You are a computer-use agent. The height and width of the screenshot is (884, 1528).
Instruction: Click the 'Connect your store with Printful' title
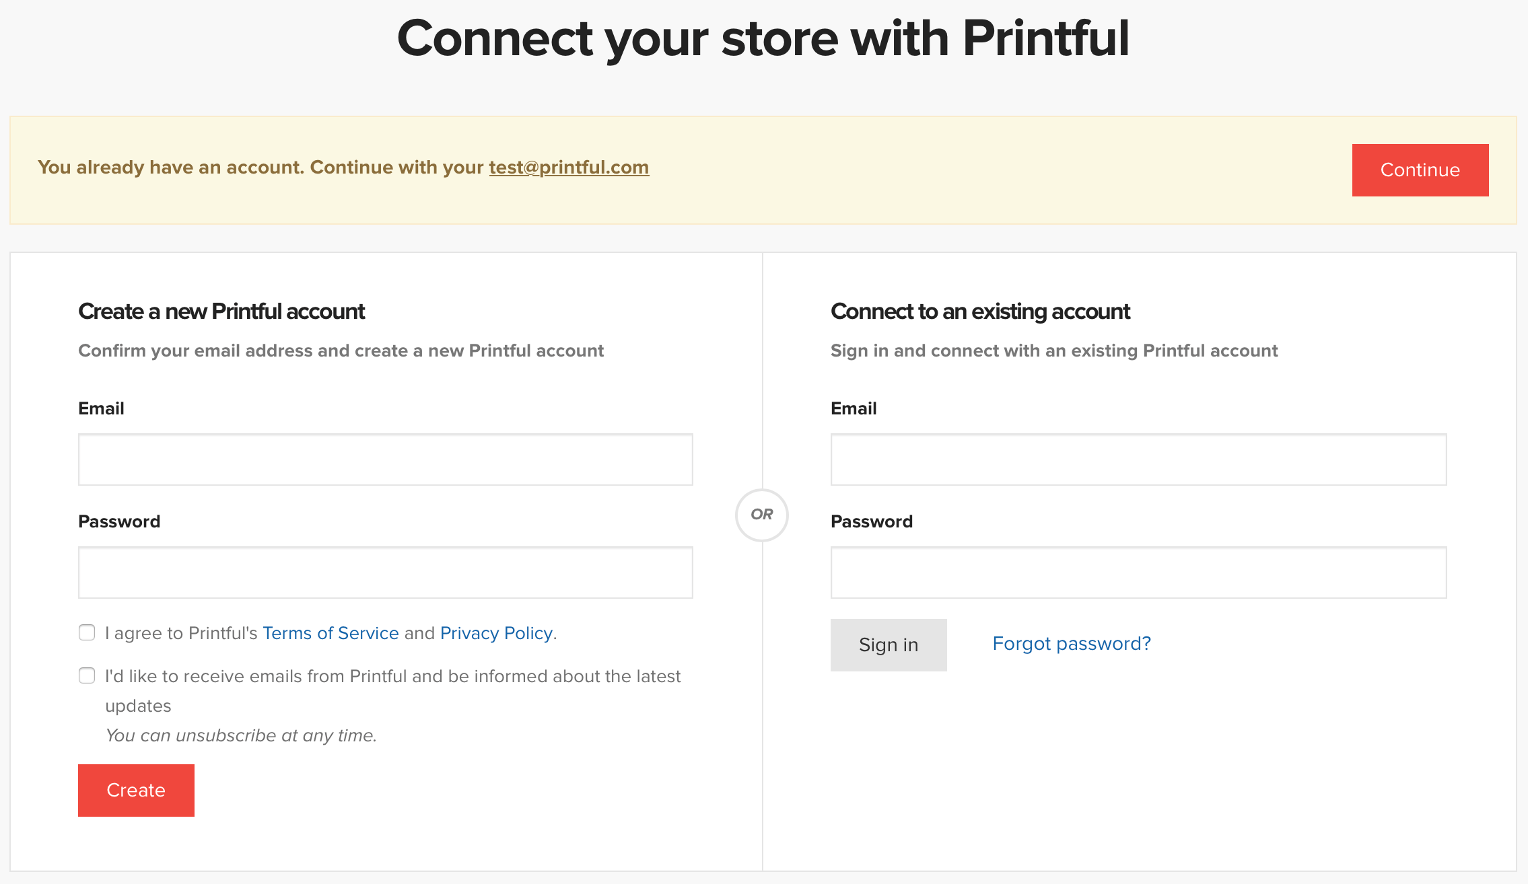(x=763, y=38)
